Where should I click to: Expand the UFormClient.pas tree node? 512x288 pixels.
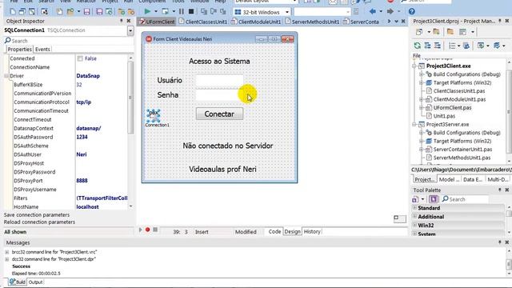[x=422, y=108]
